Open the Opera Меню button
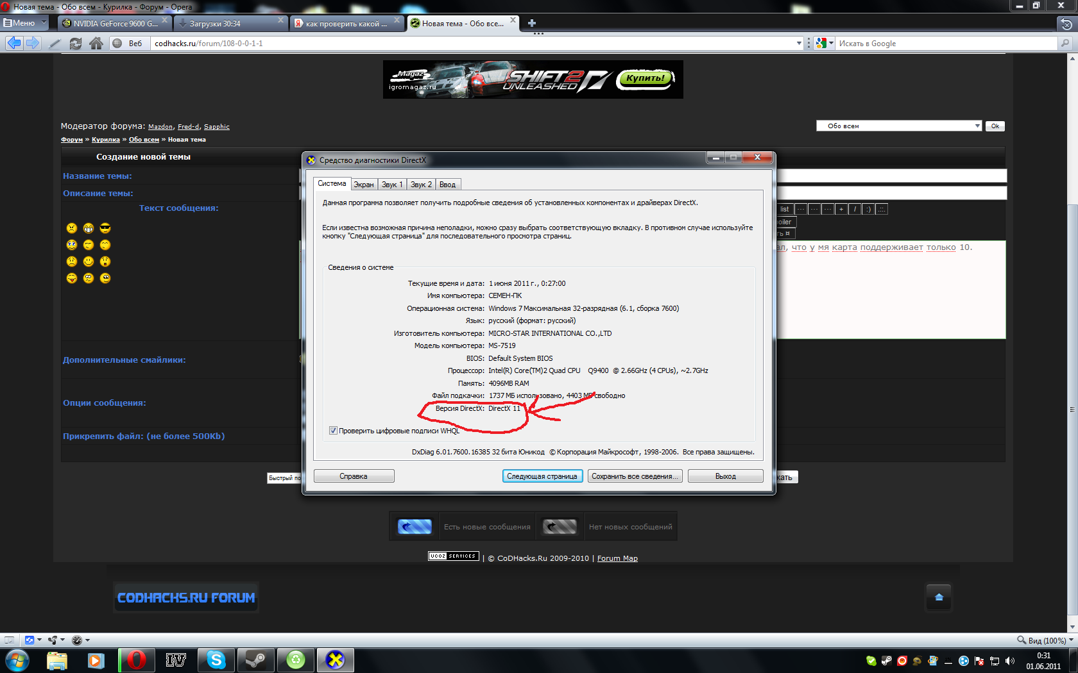 (25, 23)
